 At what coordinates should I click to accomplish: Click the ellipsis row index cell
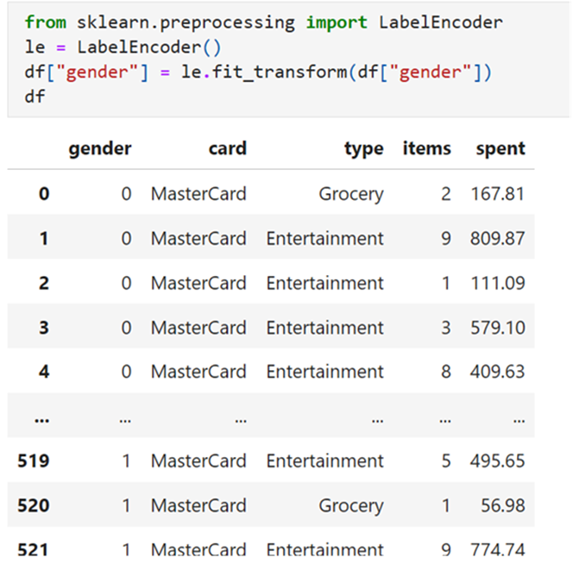click(41, 421)
